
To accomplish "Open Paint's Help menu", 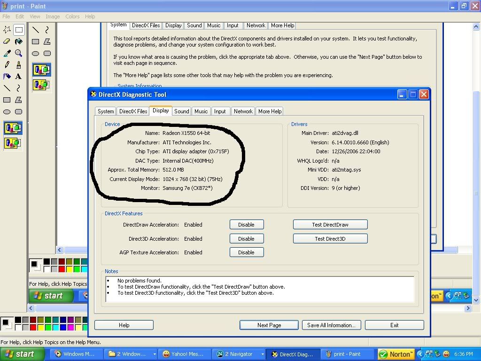I will (90, 16).
